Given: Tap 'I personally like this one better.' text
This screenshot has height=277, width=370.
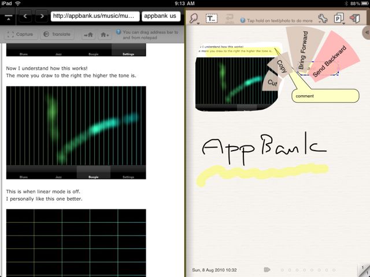Looking at the screenshot, I should (x=45, y=199).
